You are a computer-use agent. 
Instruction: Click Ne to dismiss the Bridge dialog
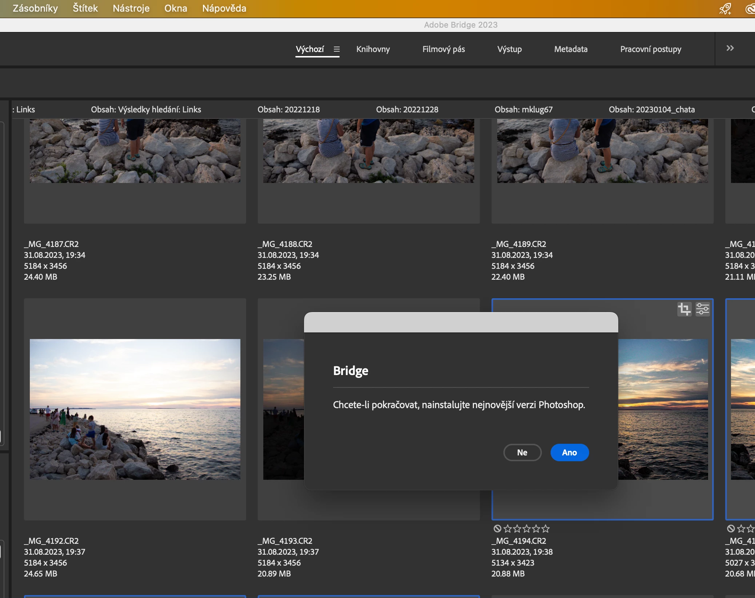tap(522, 453)
